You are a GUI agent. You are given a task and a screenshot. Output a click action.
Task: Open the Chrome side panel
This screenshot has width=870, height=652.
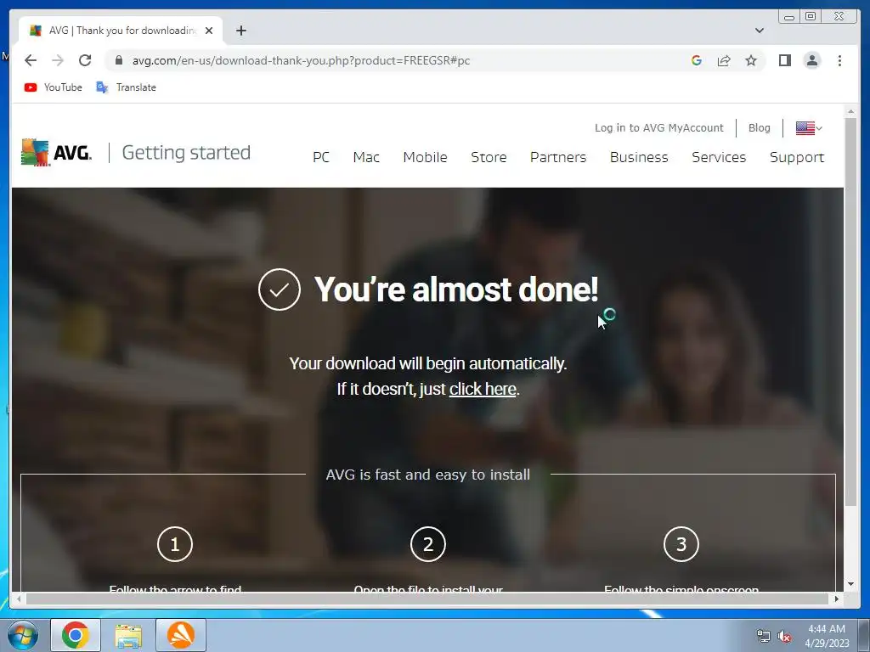click(784, 60)
